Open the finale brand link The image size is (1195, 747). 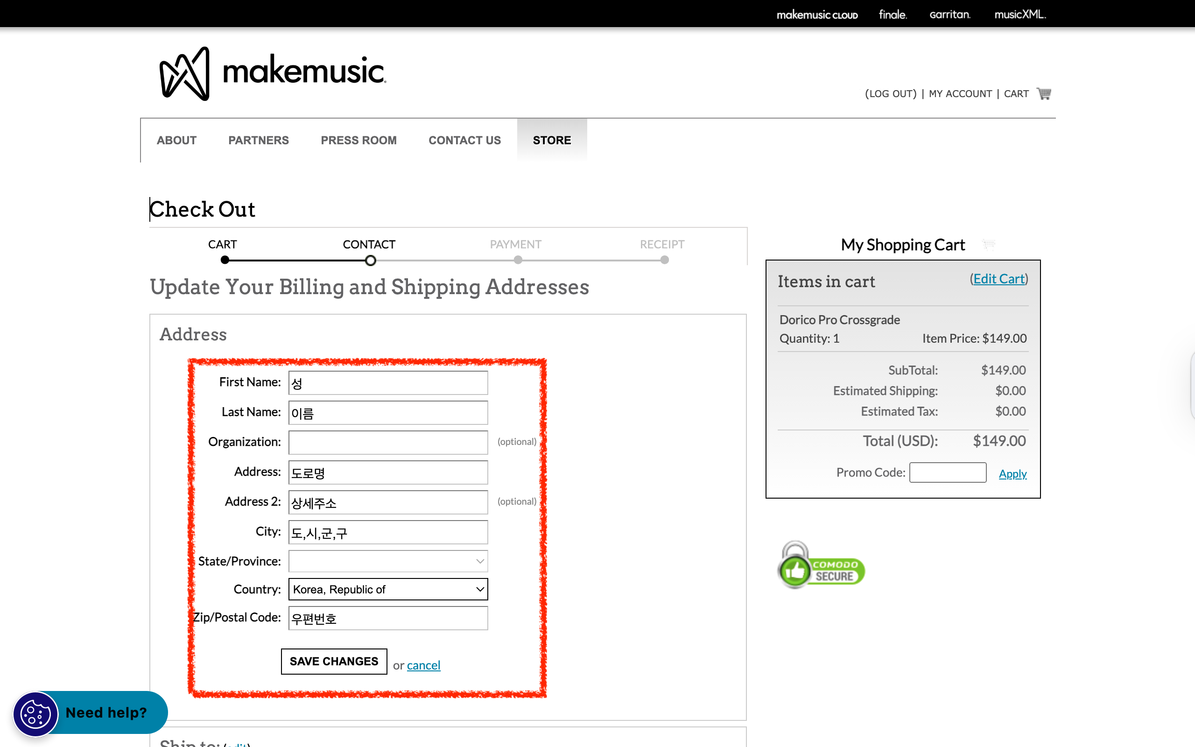point(893,14)
